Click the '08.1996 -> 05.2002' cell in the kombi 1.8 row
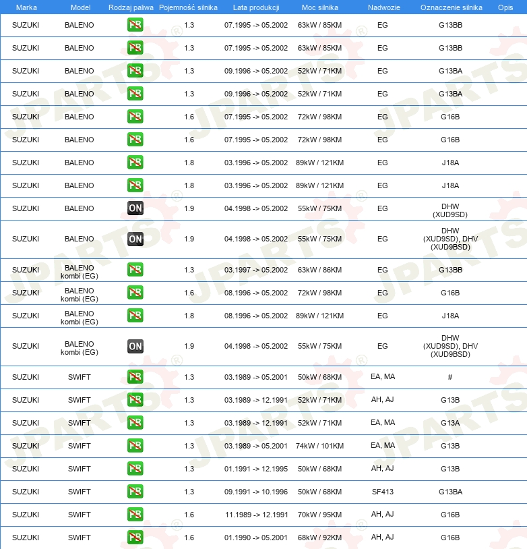 [x=256, y=316]
